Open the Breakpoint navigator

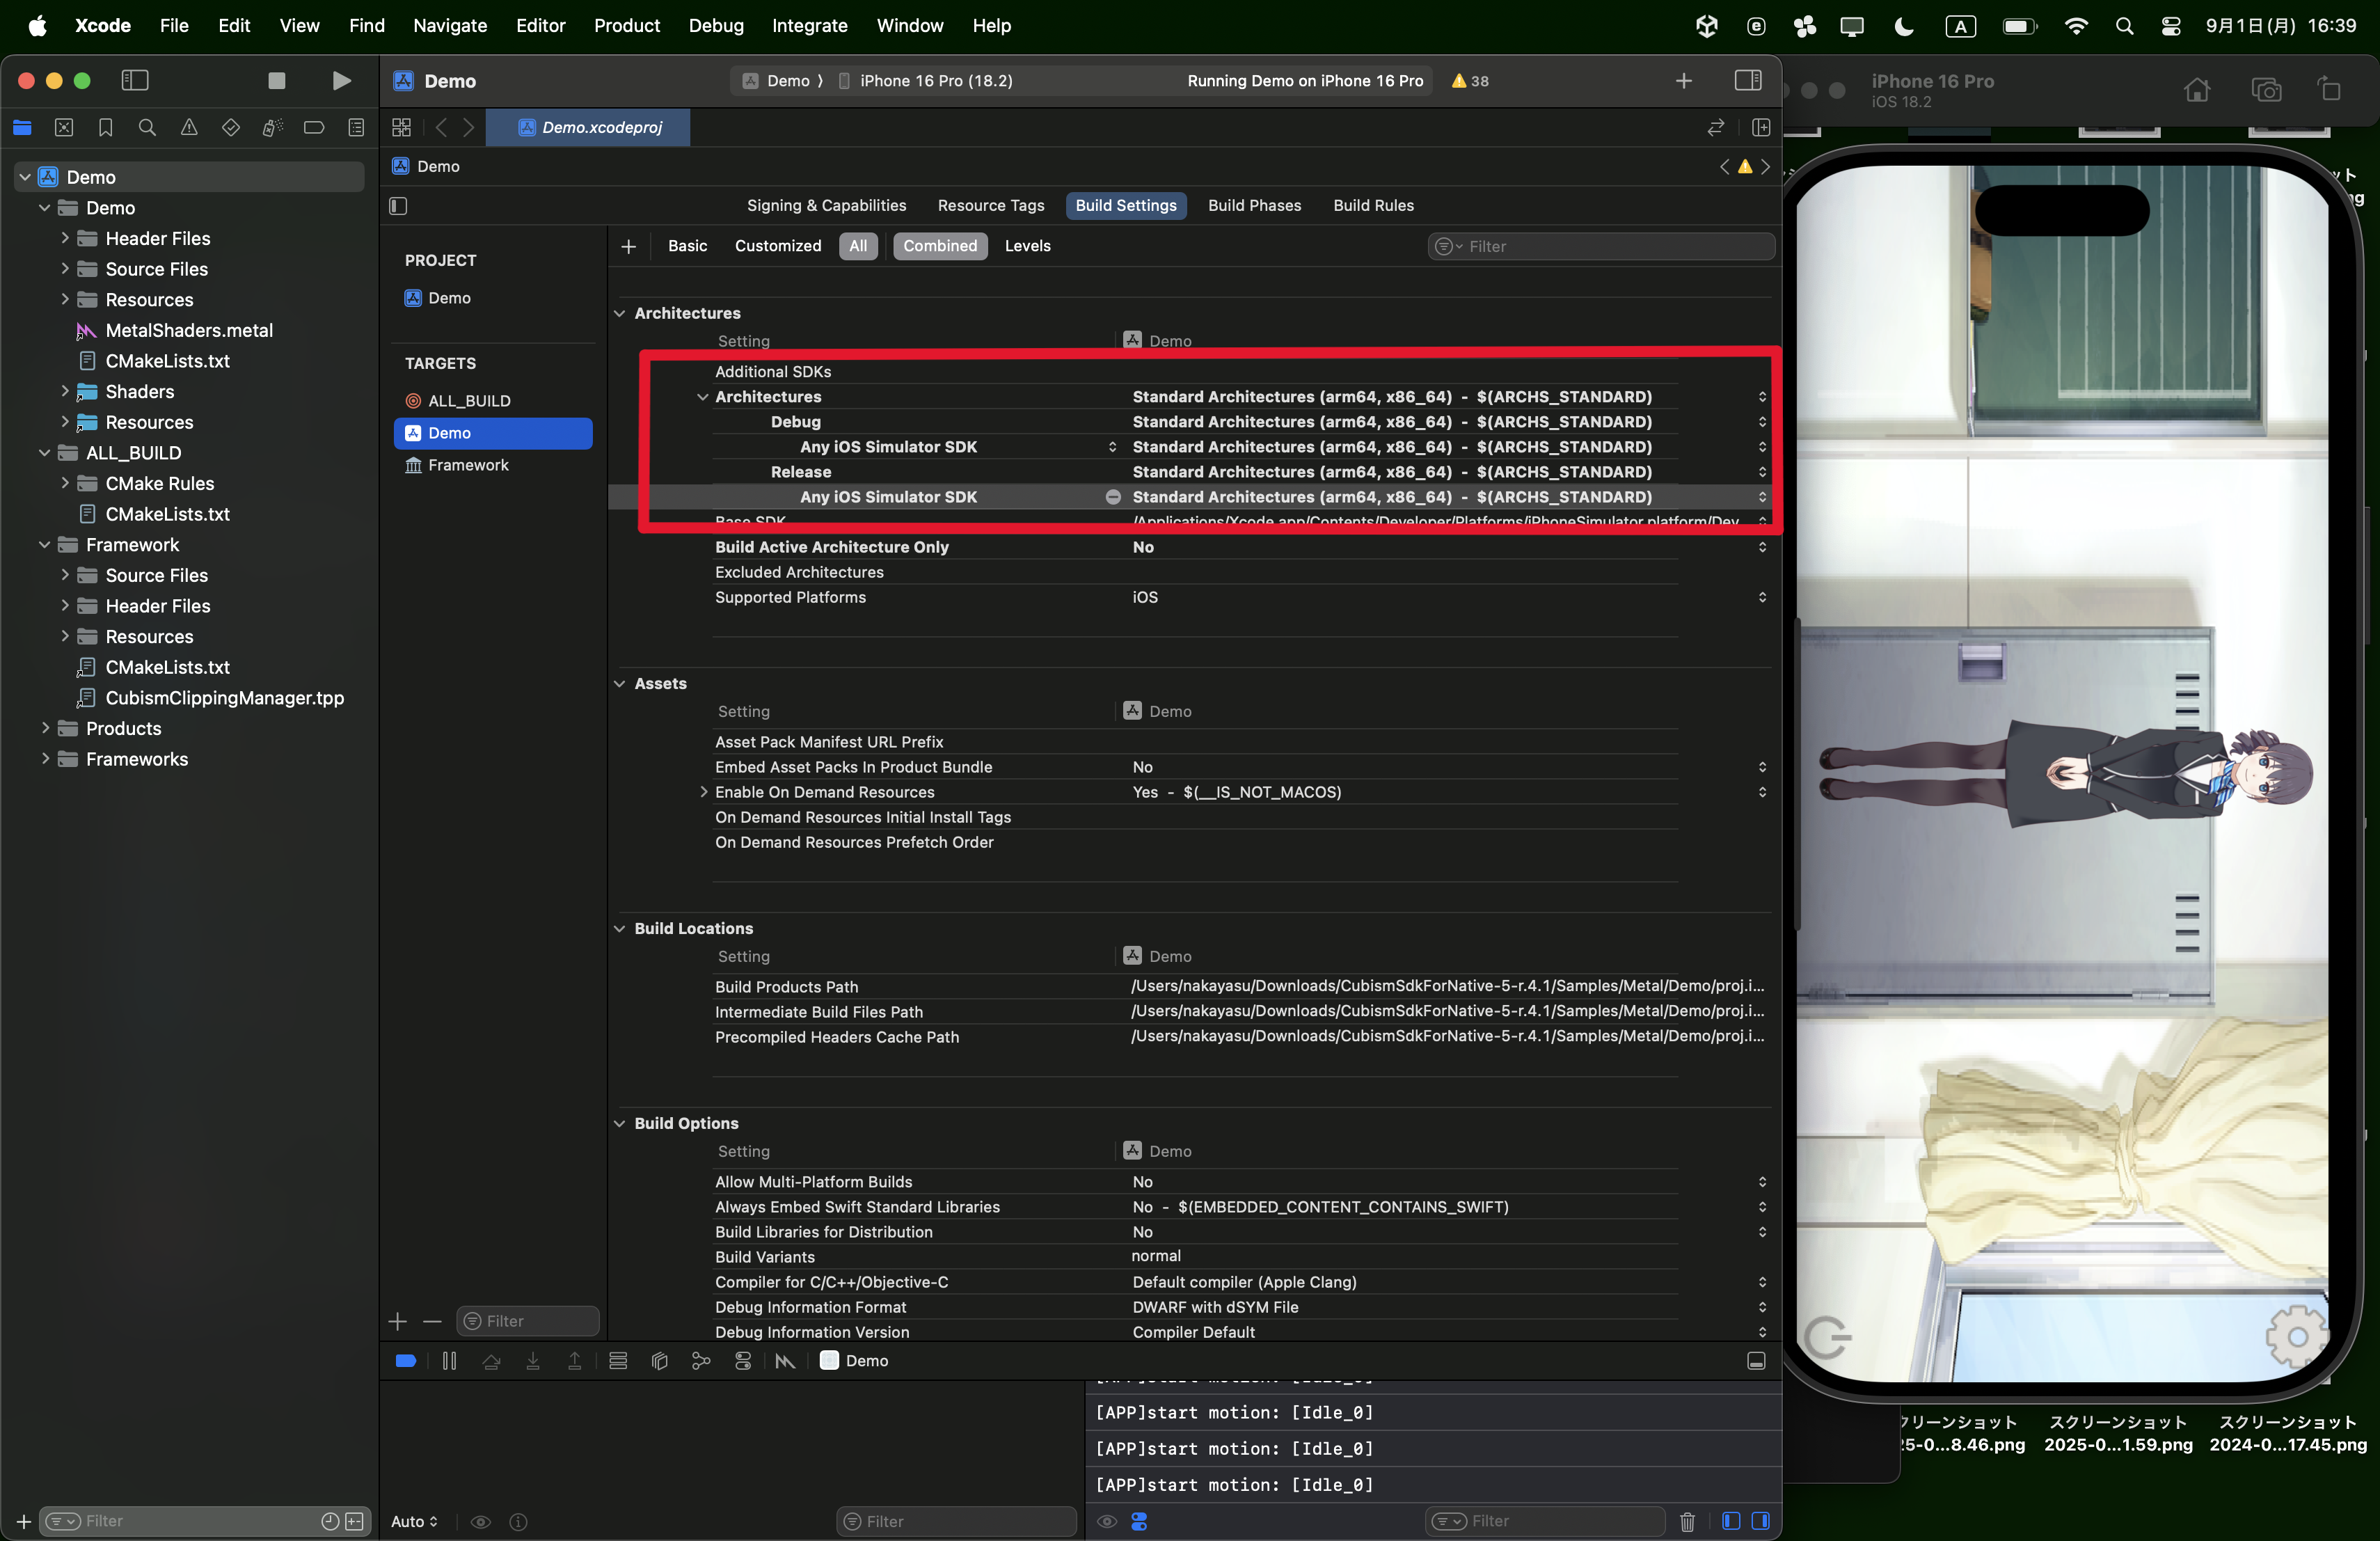click(314, 127)
